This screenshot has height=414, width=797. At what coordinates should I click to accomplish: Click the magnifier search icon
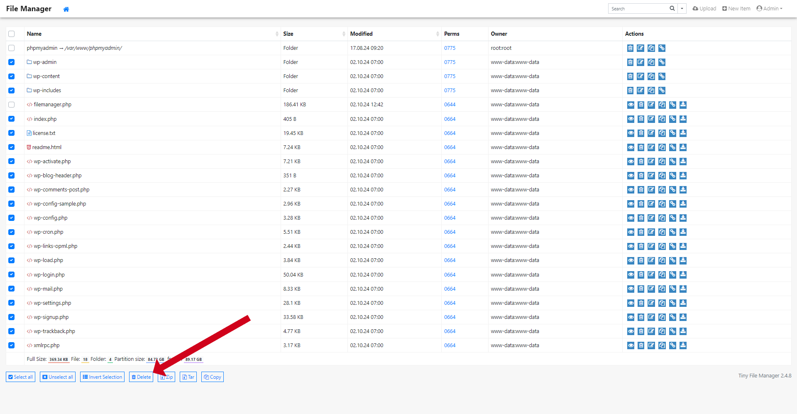672,9
